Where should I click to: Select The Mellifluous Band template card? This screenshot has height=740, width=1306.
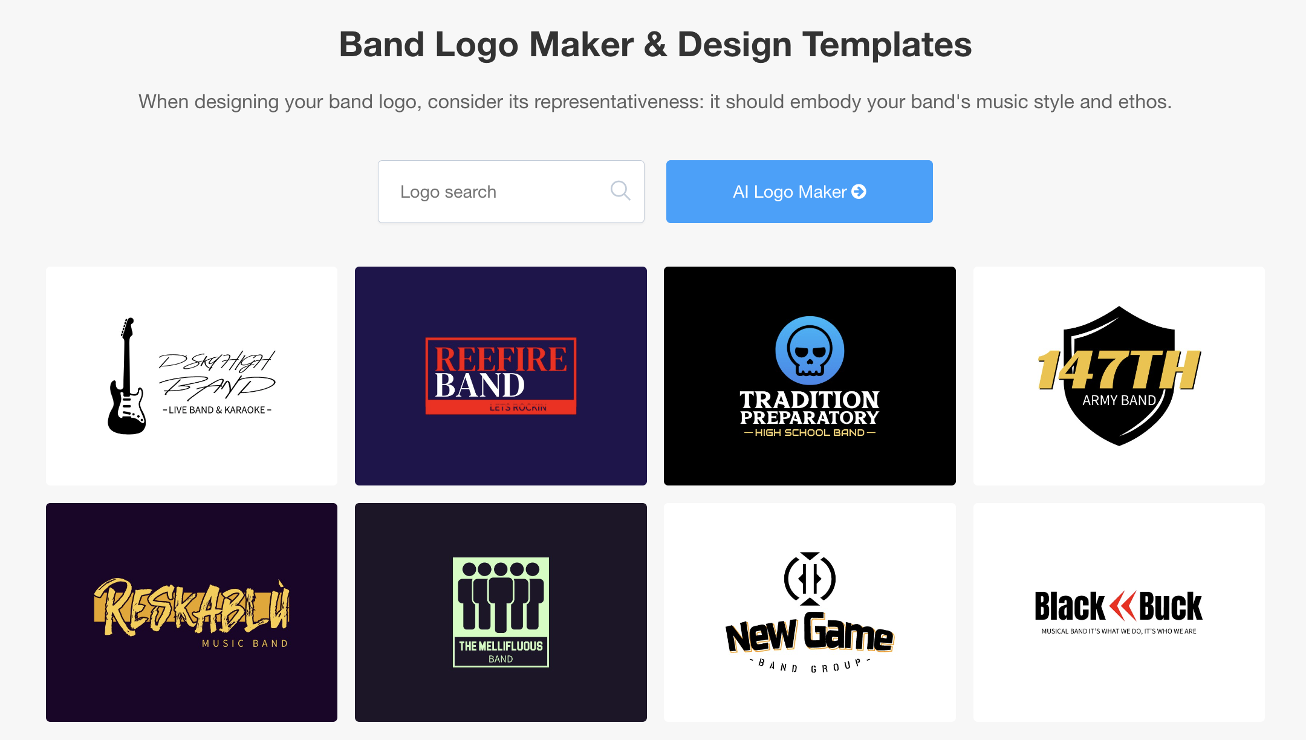501,612
